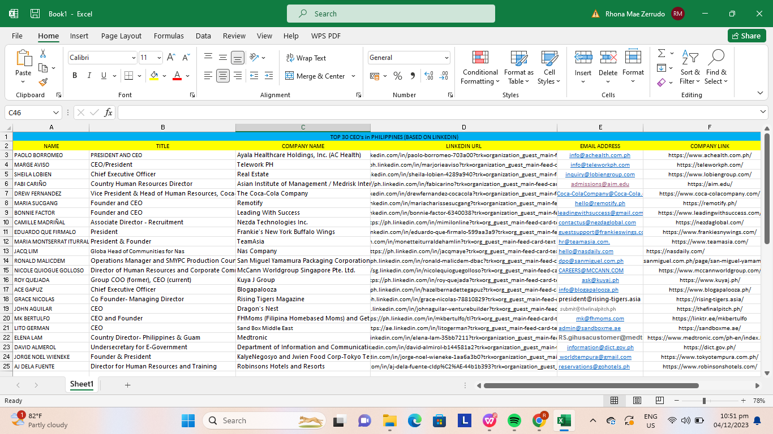
Task: Toggle Align Right horizontal alignment
Action: pos(238,76)
